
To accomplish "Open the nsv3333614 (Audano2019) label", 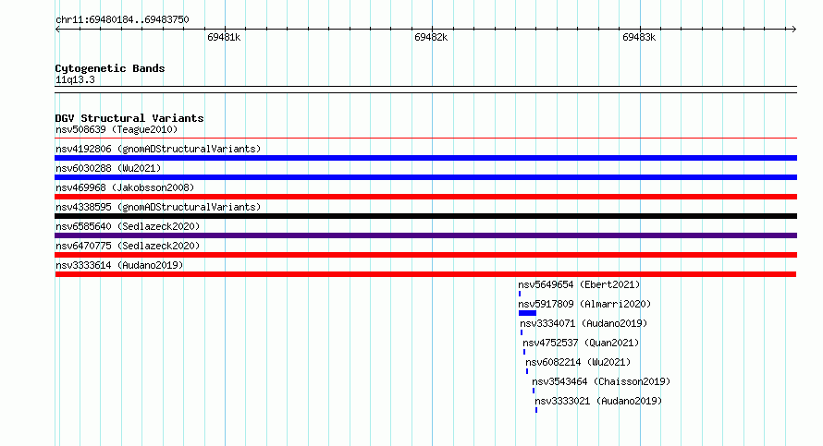I will click(119, 265).
